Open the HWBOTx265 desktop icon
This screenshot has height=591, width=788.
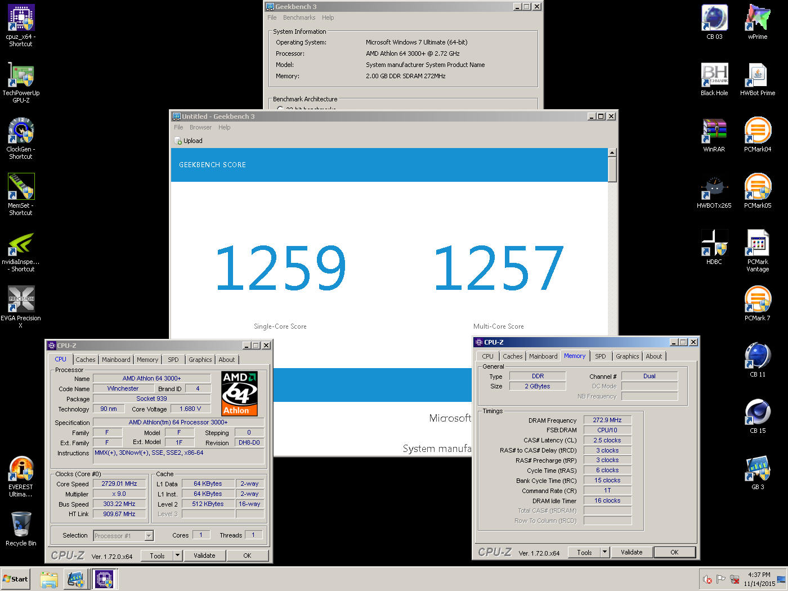click(714, 191)
